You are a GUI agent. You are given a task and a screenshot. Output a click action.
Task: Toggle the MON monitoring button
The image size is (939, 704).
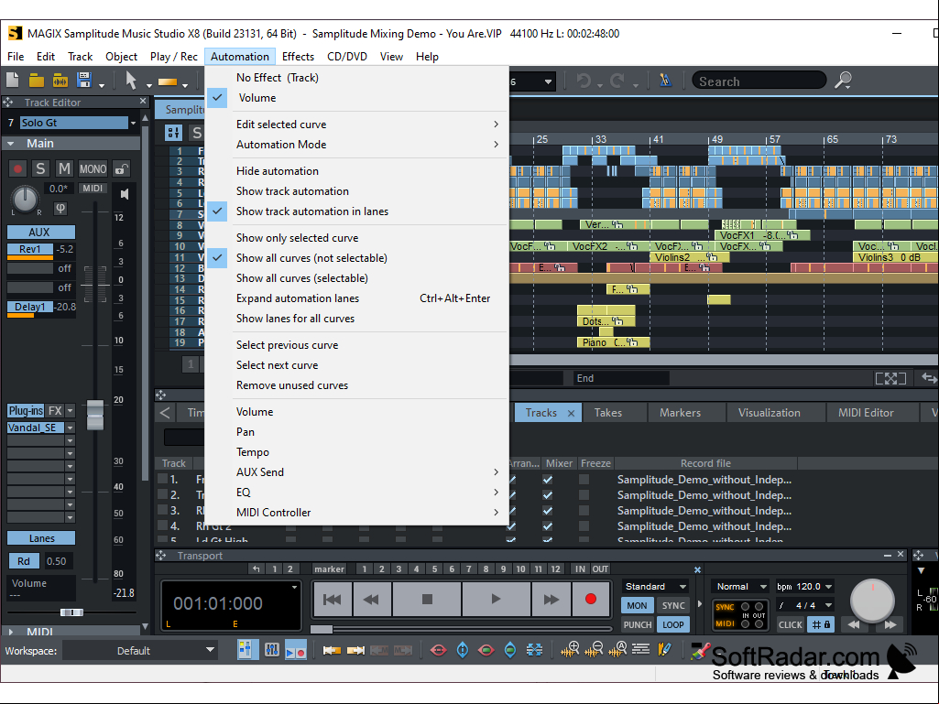coord(637,605)
